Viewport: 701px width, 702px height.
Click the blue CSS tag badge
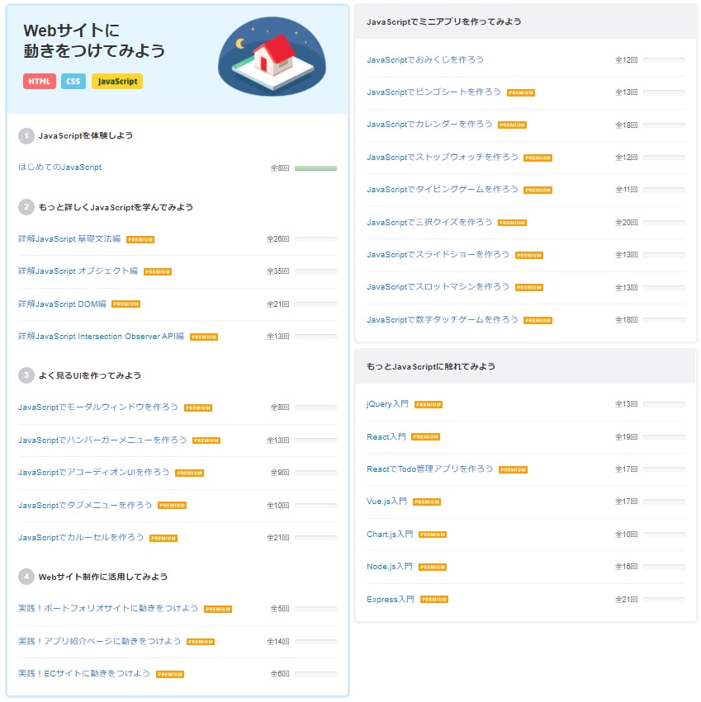coord(73,82)
